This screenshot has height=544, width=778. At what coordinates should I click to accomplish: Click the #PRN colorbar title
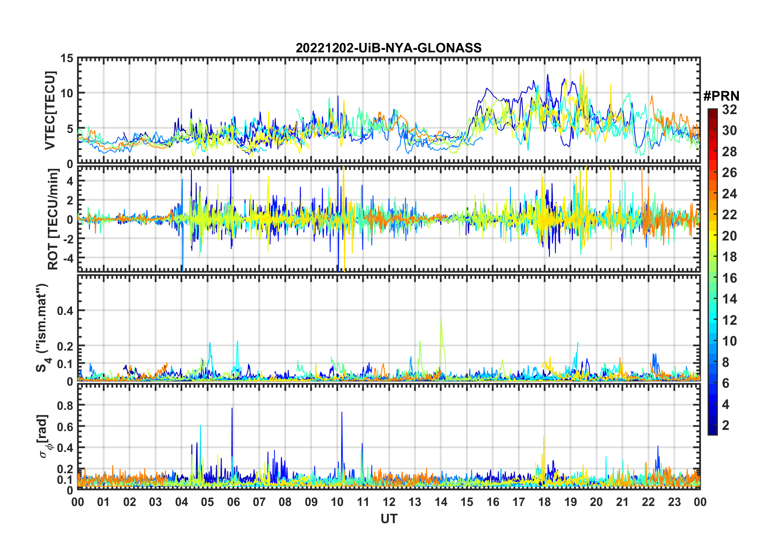(721, 96)
